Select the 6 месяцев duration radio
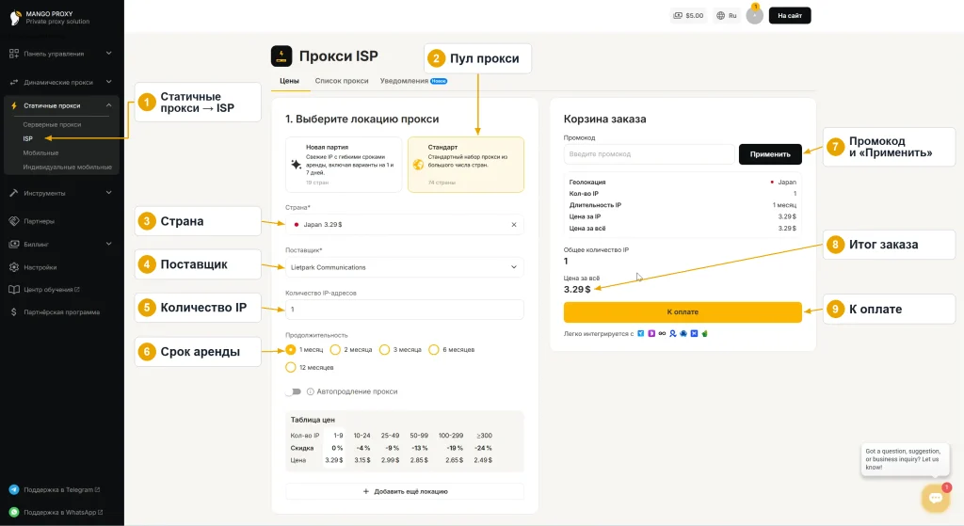The height and width of the screenshot is (526, 964). (433, 350)
